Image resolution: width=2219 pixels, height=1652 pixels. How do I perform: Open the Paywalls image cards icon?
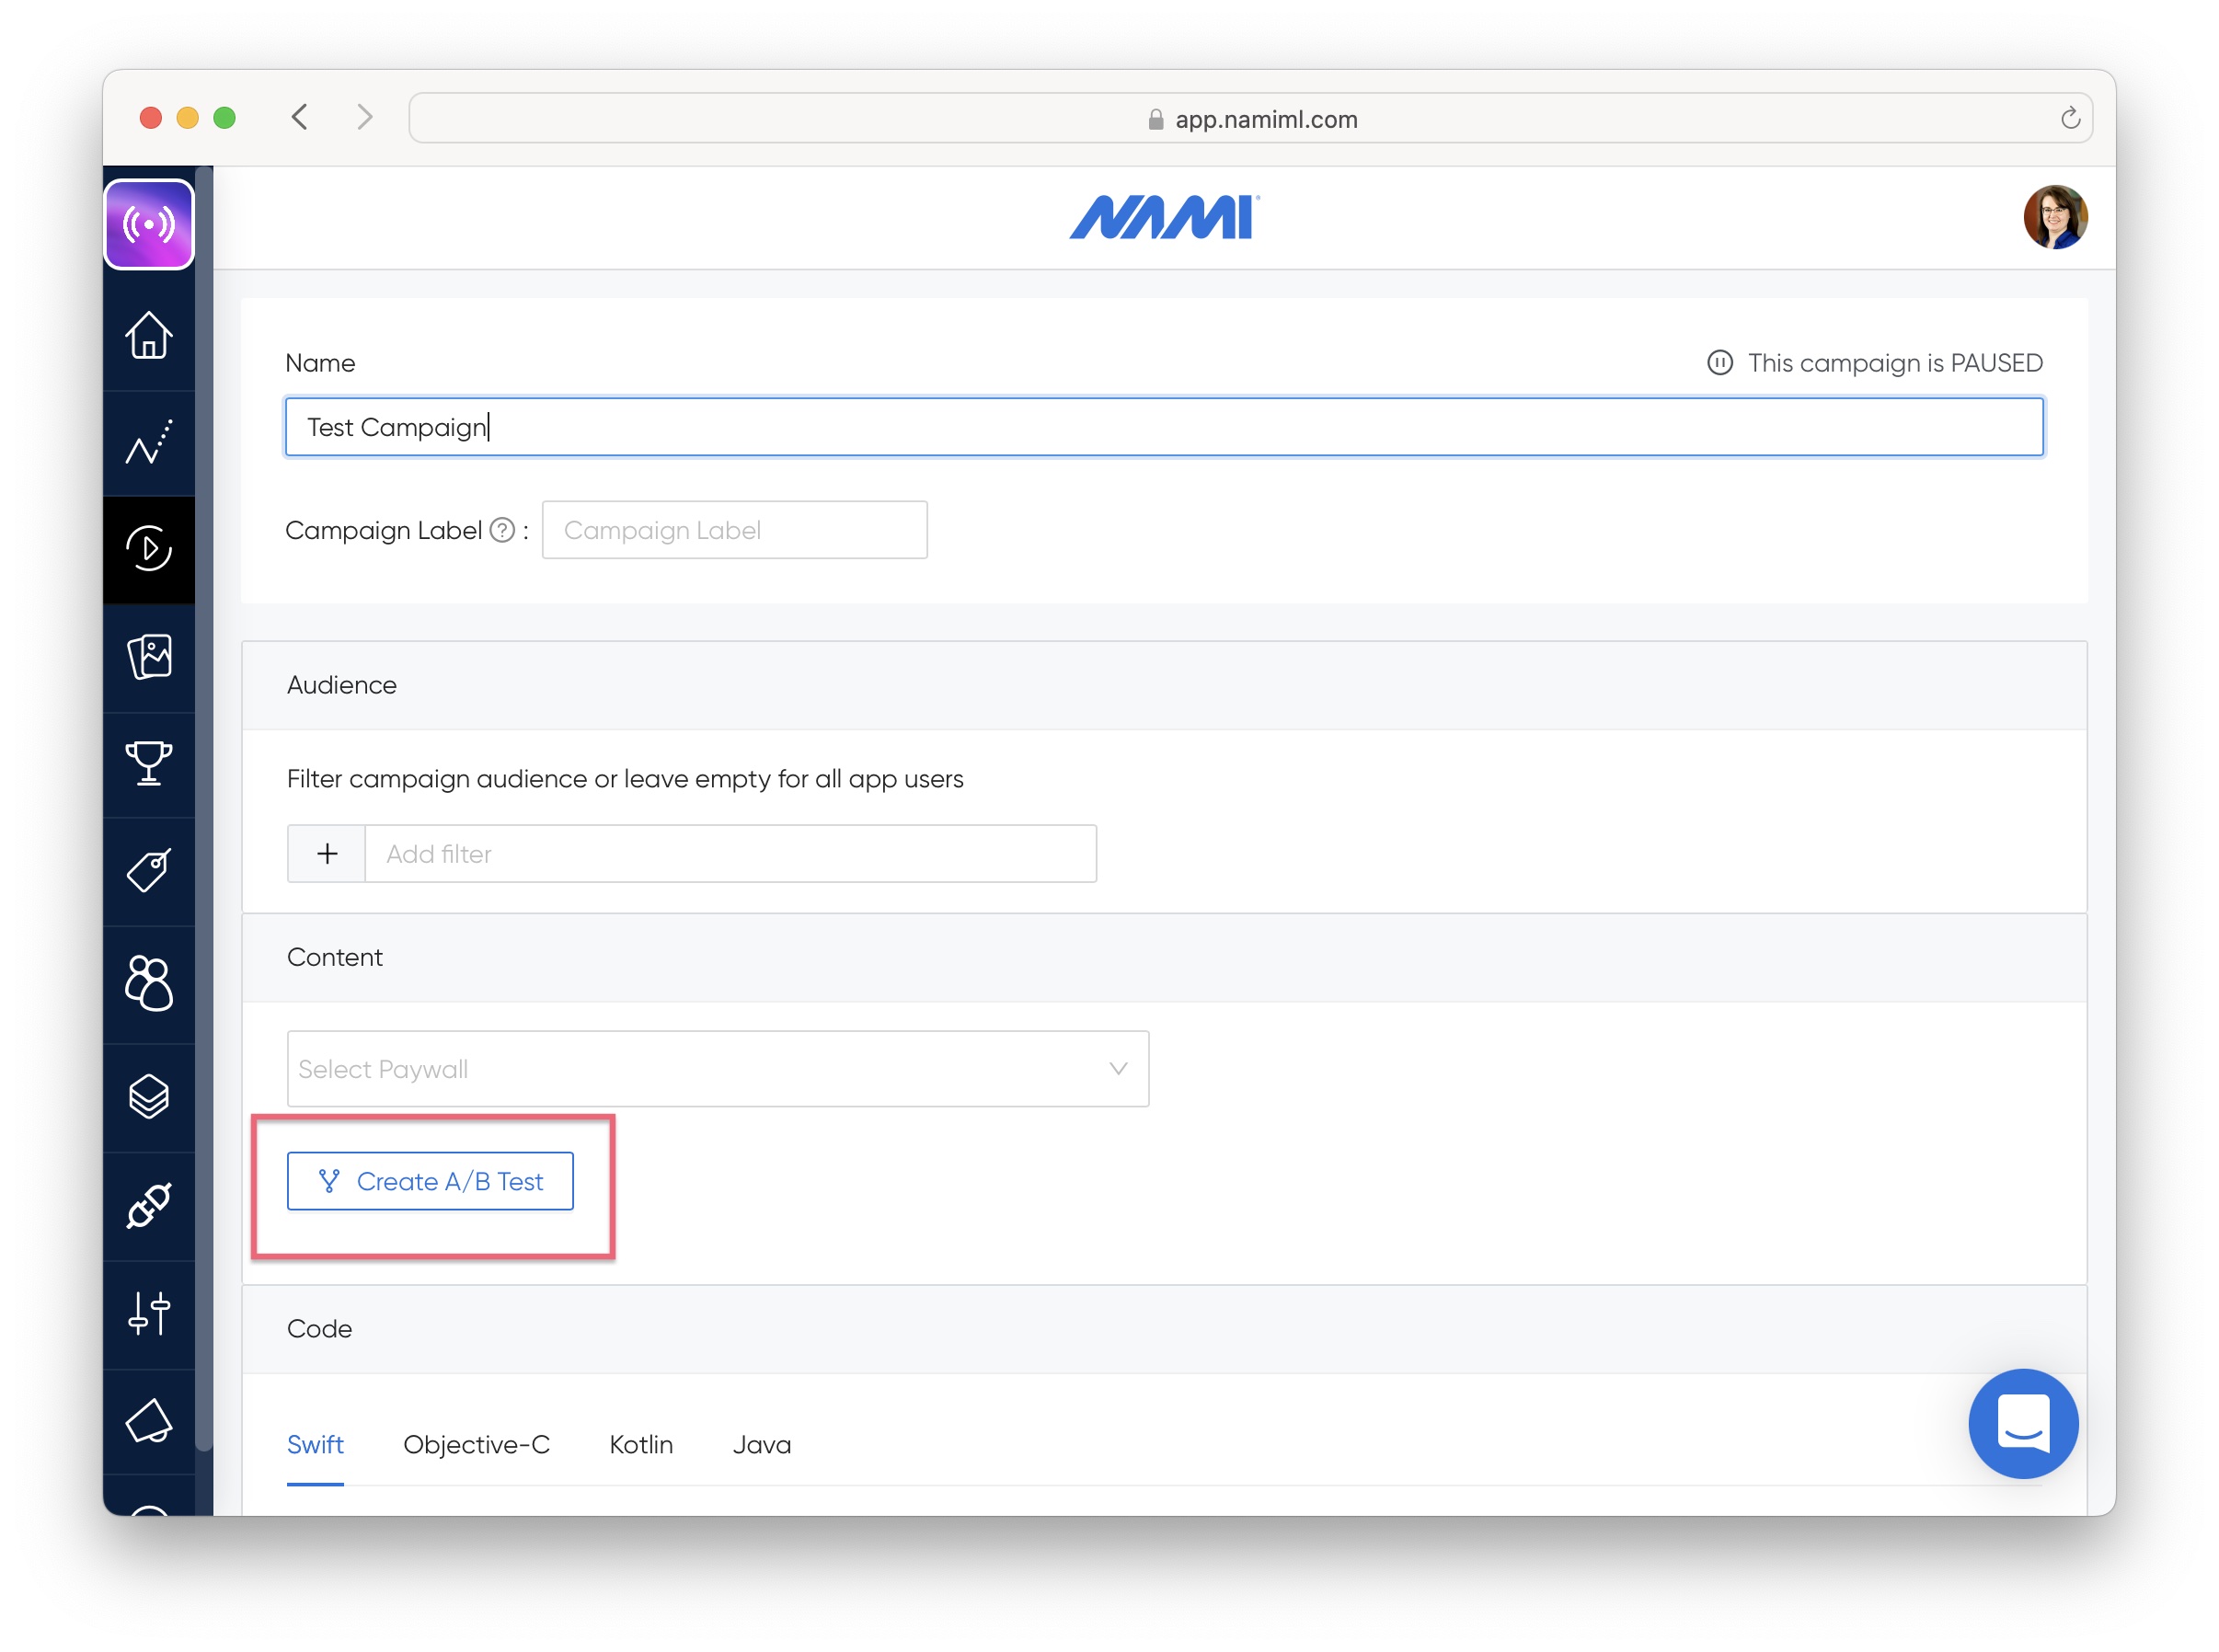click(x=149, y=657)
